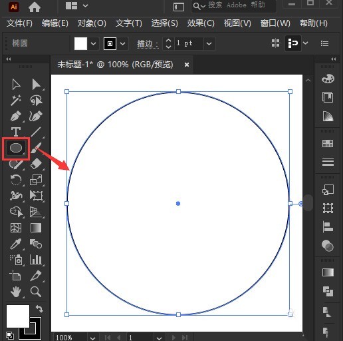Open the stroke weight dropdown
The width and height of the screenshot is (343, 341).
tap(209, 43)
